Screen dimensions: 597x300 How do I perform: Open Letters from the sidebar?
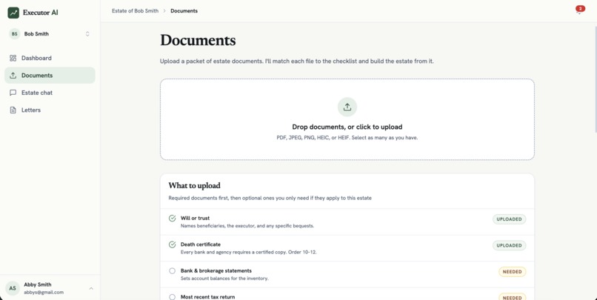coord(50,110)
